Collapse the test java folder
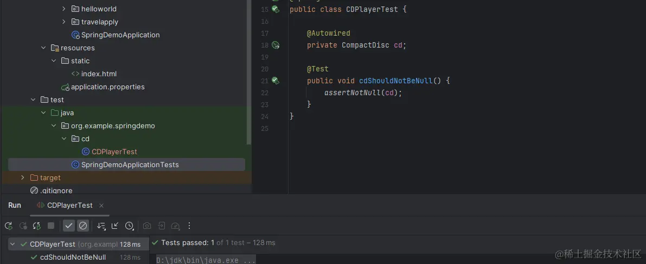646x264 pixels. 44,113
